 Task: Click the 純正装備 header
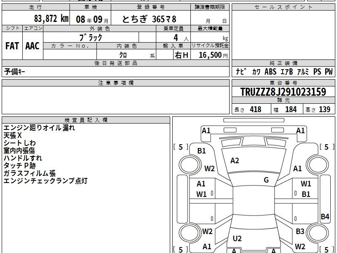pos(284,63)
